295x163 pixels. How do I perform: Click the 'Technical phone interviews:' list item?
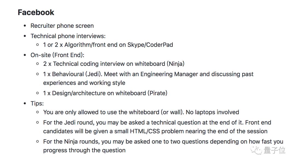68,36
